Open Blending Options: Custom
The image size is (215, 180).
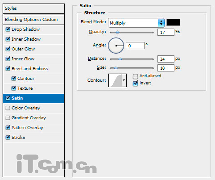(33, 20)
